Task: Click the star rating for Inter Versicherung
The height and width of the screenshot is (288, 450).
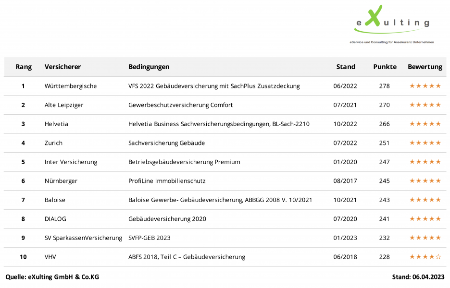Action: point(425,162)
